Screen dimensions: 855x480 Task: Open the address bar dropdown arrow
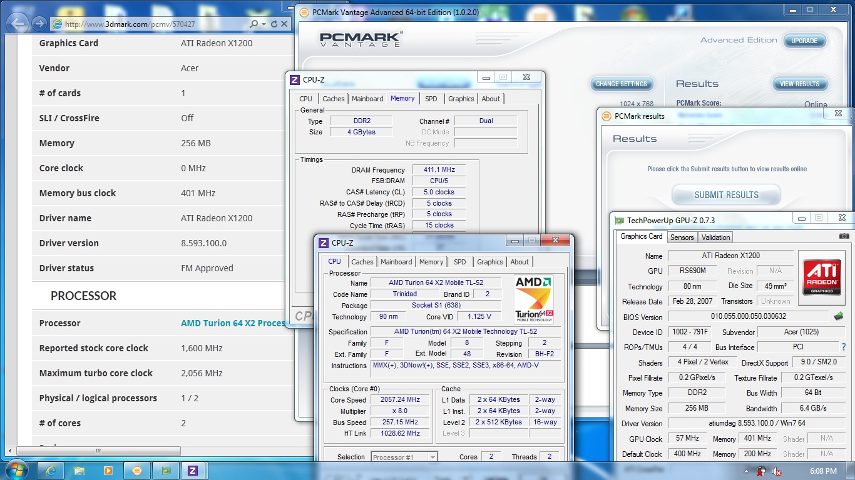264,24
